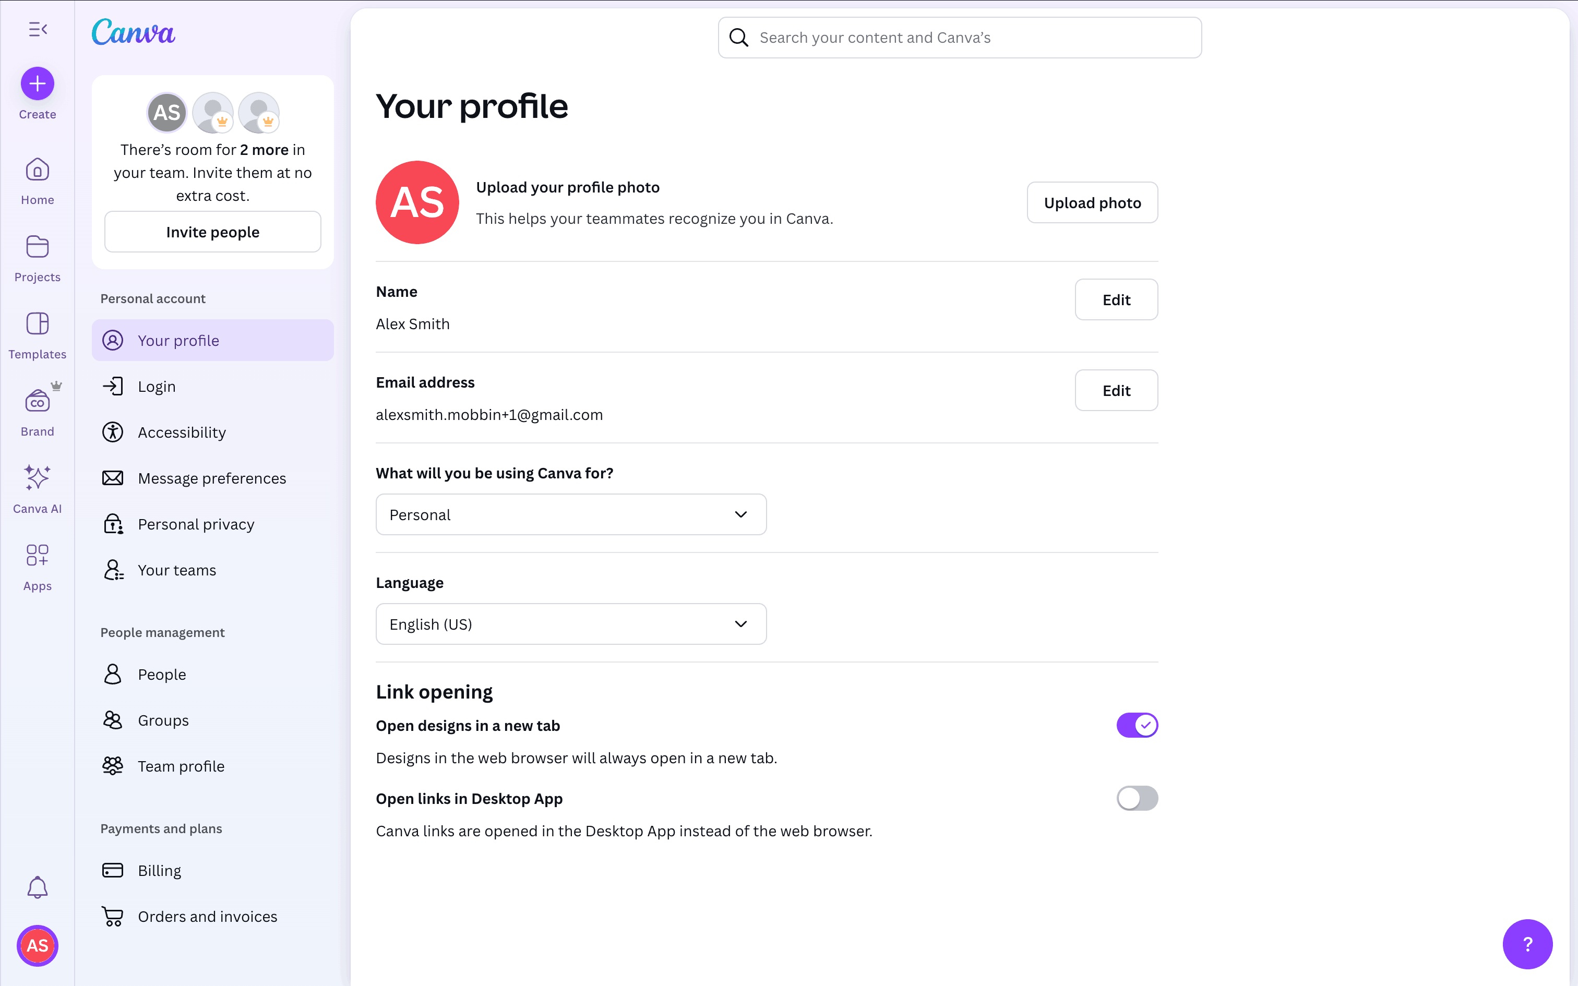Edit the email address
Image resolution: width=1578 pixels, height=986 pixels.
coord(1116,391)
